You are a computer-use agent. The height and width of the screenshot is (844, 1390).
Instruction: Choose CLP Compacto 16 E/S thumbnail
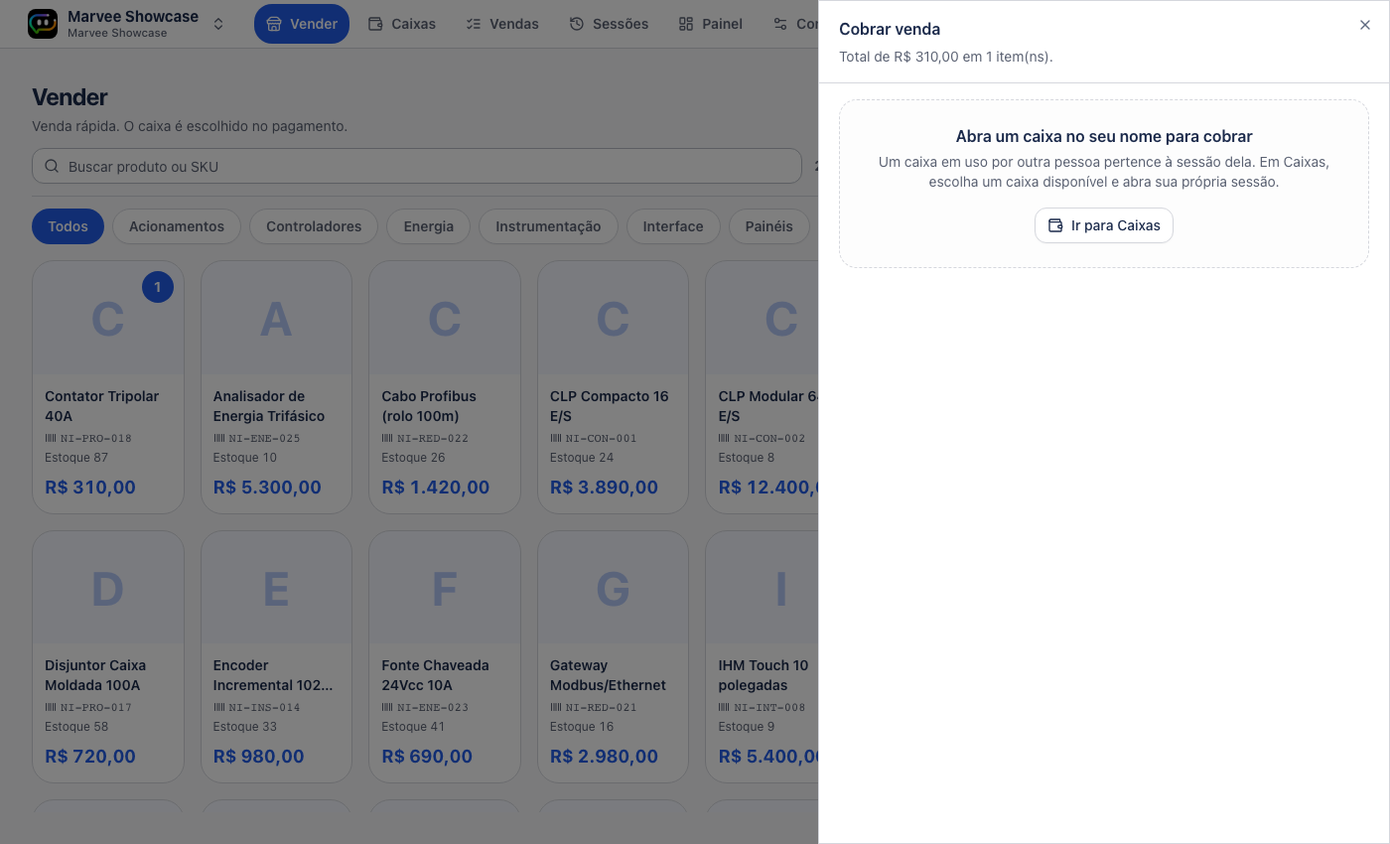pos(613,319)
